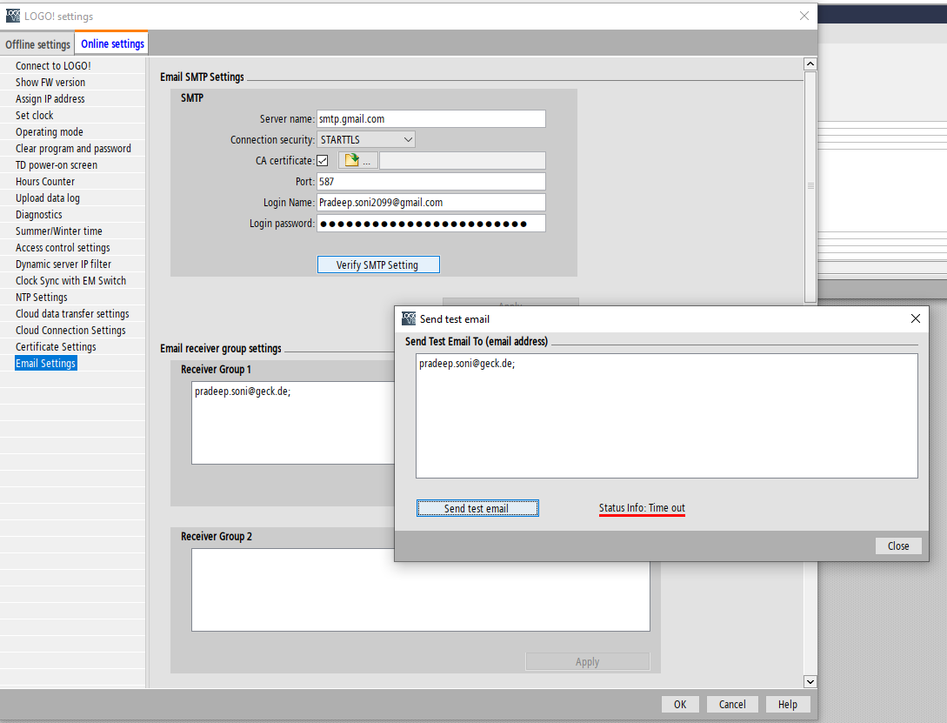The image size is (947, 723).
Task: Open Summer/Winter time settings
Action: click(58, 231)
